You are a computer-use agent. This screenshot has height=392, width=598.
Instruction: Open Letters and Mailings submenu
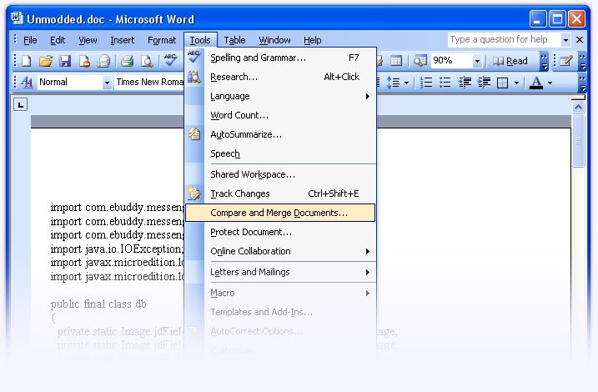tap(281, 272)
